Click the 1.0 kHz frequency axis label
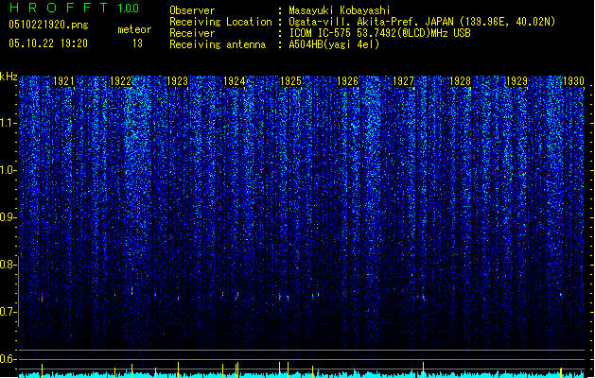 coord(8,170)
